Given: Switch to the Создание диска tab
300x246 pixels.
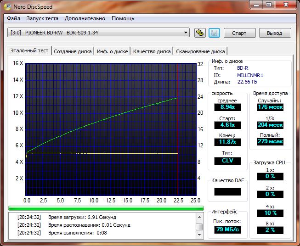Looking at the screenshot, I should tap(73, 51).
